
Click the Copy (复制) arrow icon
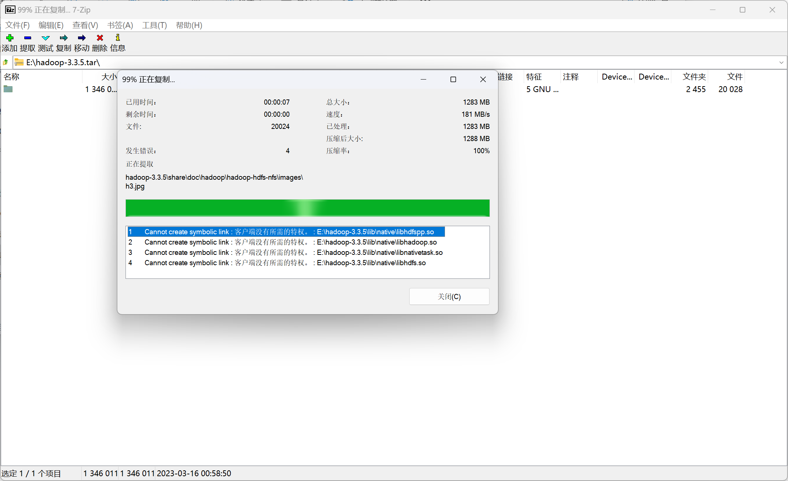[64, 38]
